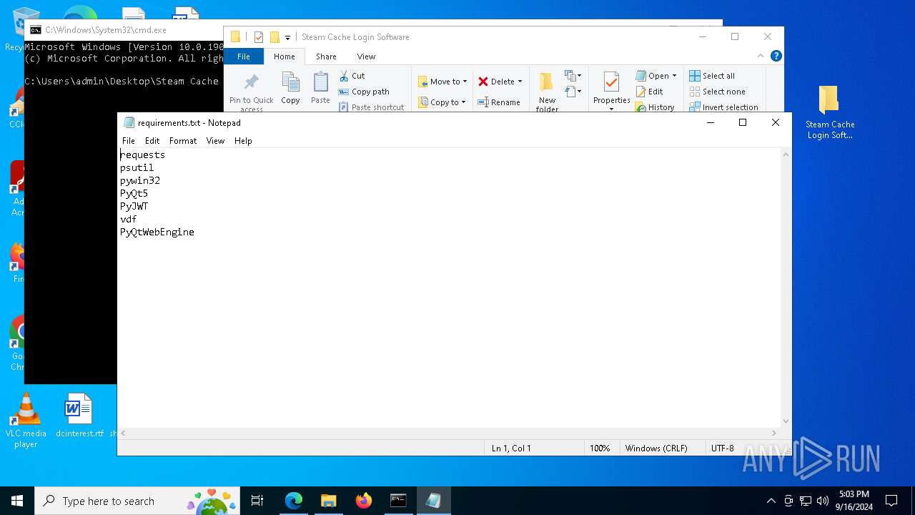
Task: Click Paste shortcut in the ribbon
Action: coord(372,107)
